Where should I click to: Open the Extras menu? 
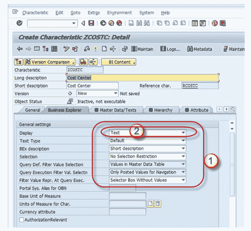pos(94,13)
